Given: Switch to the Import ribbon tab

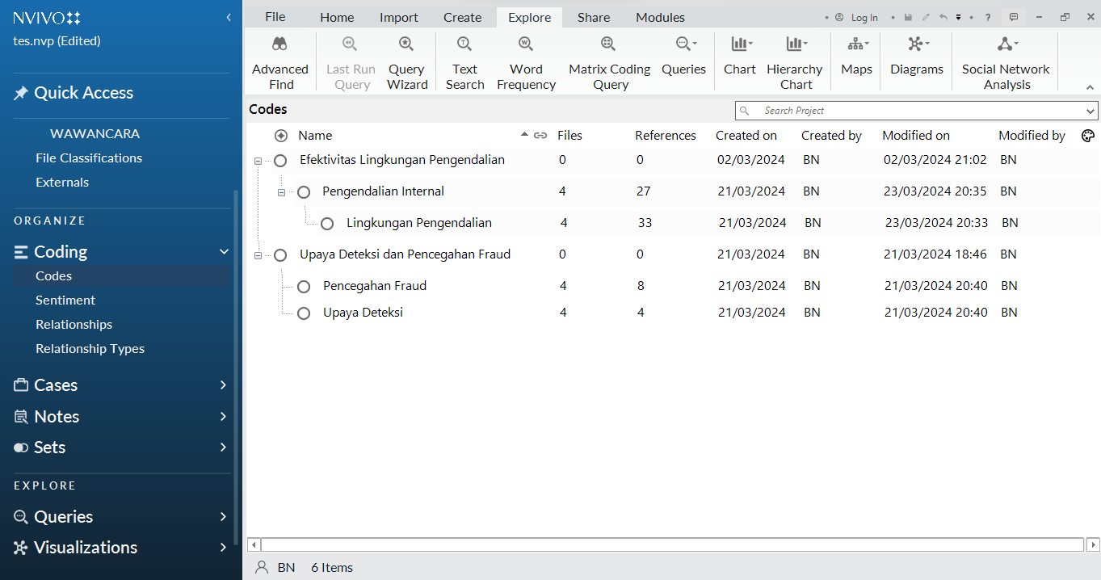Looking at the screenshot, I should coord(398,17).
